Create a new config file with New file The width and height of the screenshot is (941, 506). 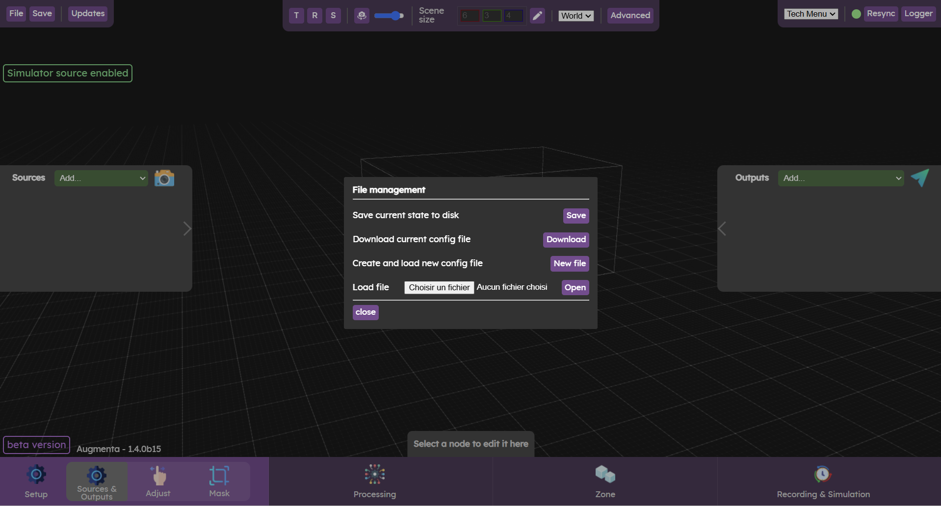(570, 264)
